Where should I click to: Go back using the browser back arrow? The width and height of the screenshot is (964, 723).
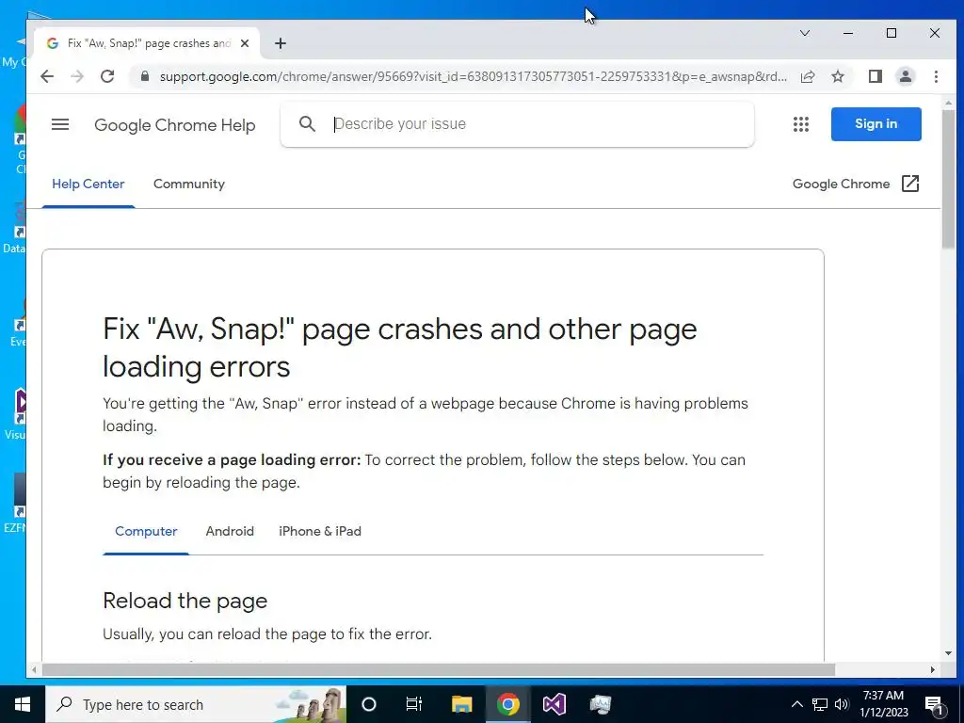[x=47, y=76]
